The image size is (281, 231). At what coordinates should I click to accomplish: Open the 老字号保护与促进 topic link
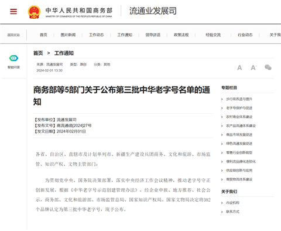(239, 108)
